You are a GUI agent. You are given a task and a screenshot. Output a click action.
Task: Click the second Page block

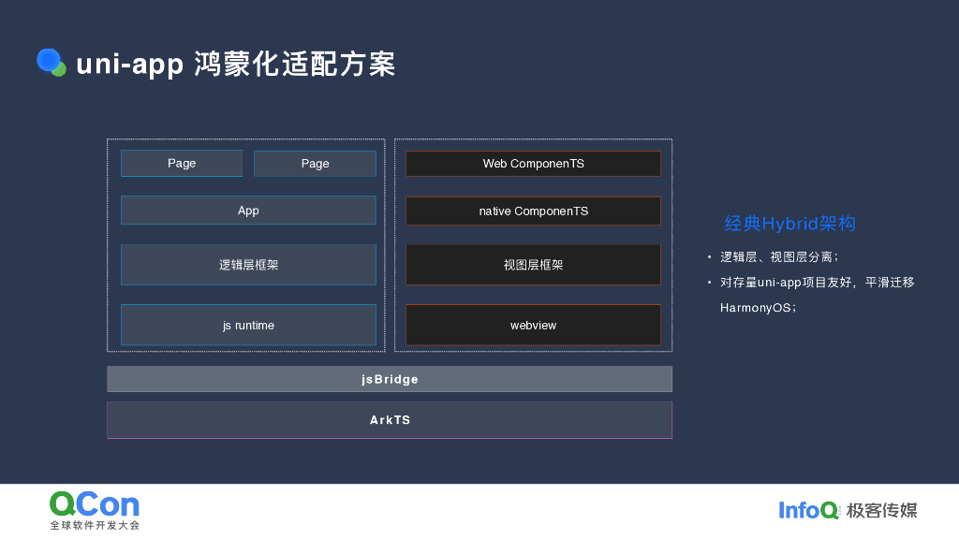(x=315, y=163)
